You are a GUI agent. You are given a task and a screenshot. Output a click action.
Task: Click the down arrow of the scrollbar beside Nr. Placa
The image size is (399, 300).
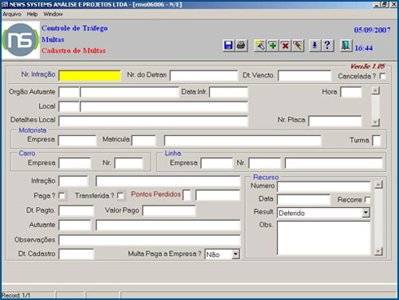point(375,122)
